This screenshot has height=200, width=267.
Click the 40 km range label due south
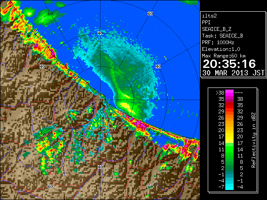(x=100, y=167)
